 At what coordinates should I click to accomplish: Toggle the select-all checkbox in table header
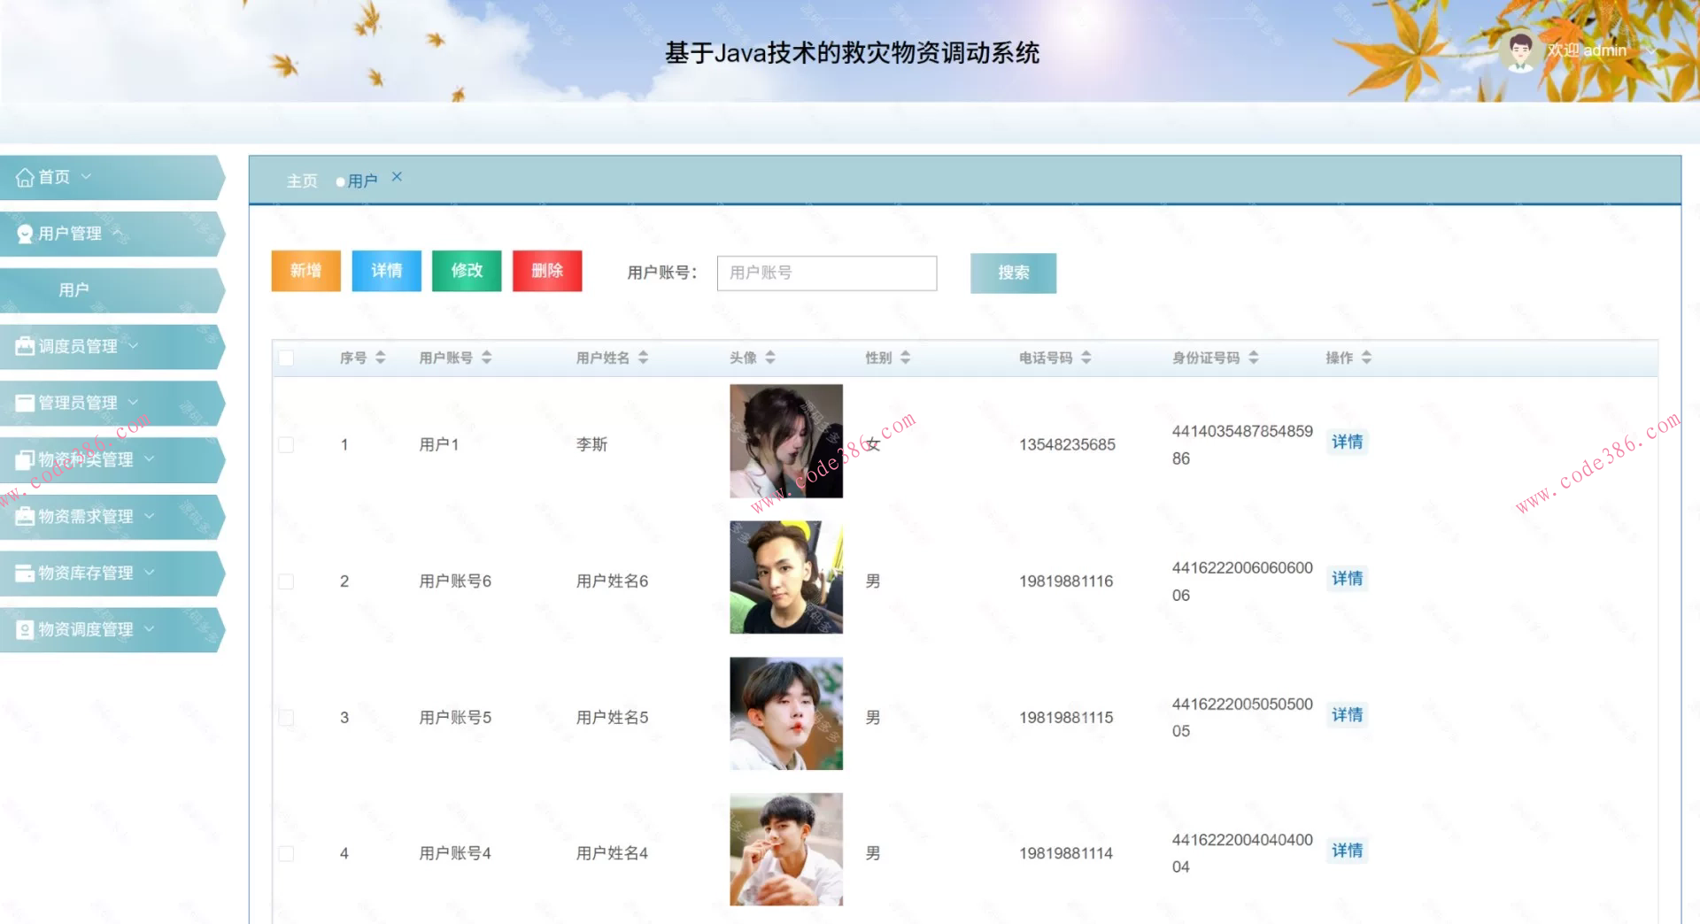click(x=285, y=358)
